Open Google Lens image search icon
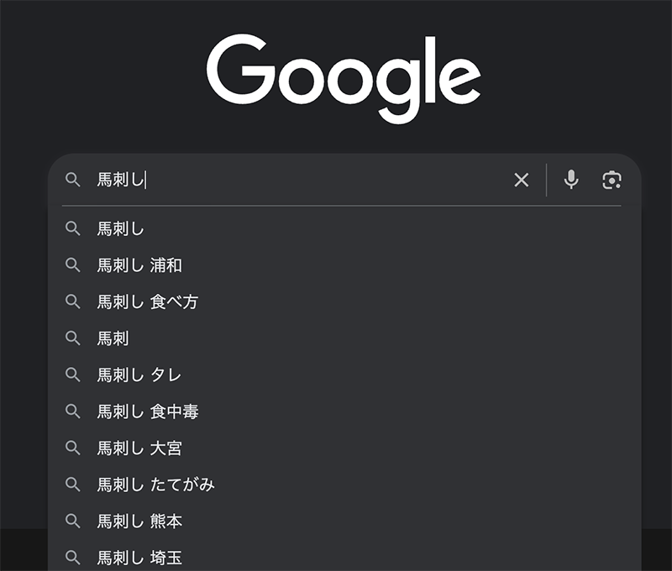 [x=612, y=180]
